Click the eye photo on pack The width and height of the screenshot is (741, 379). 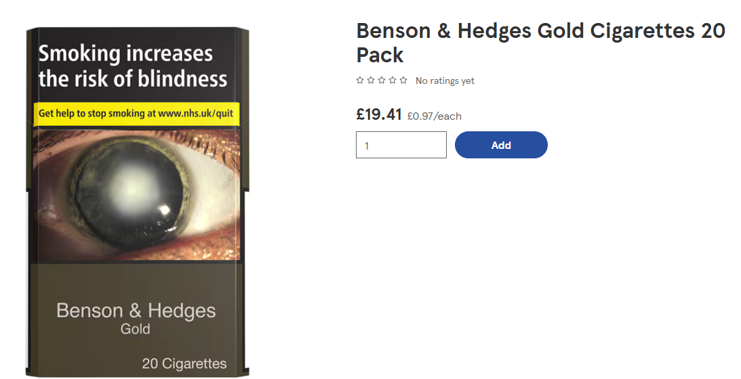pyautogui.click(x=136, y=194)
